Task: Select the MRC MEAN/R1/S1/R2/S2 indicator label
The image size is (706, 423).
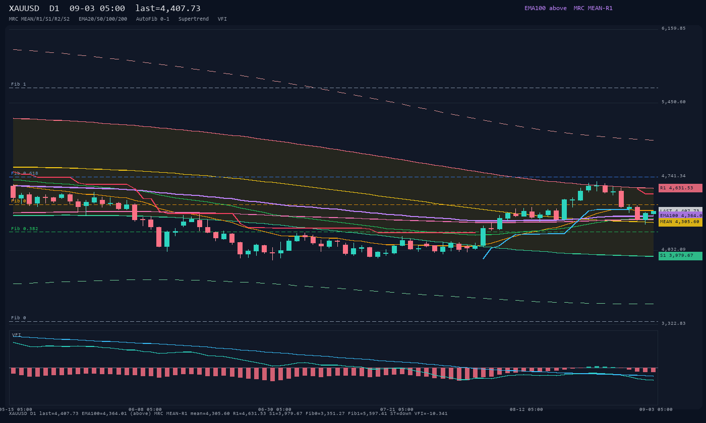Action: point(39,19)
